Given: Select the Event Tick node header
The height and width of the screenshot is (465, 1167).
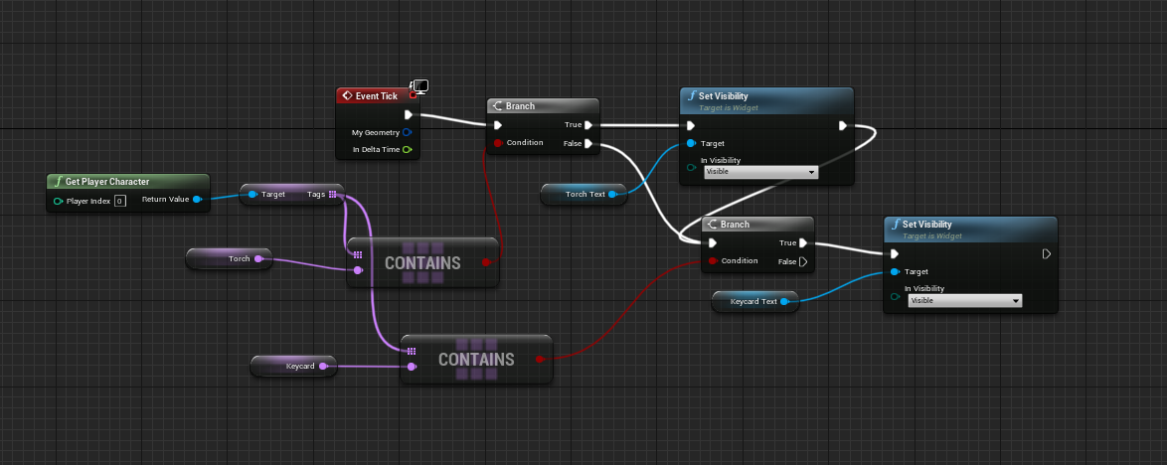Looking at the screenshot, I should coord(374,96).
